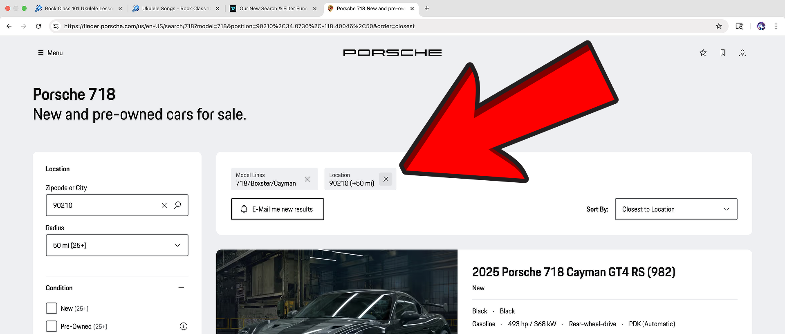Click the Zipcode or City input field
Screen dimensions: 785x334
coord(117,205)
